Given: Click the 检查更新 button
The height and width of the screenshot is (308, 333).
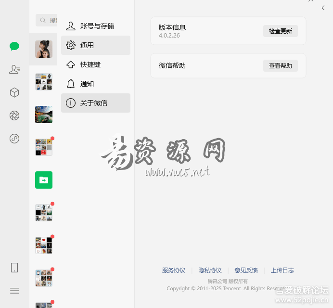Looking at the screenshot, I should [281, 31].
